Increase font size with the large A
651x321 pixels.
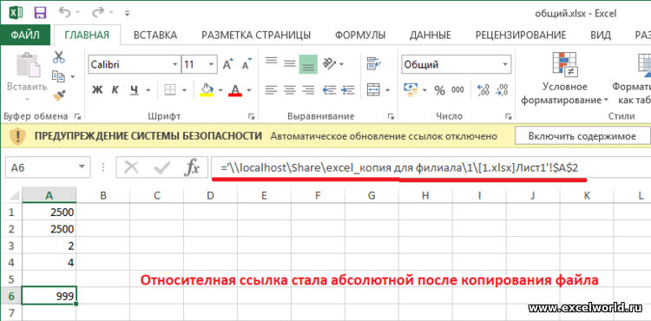228,65
